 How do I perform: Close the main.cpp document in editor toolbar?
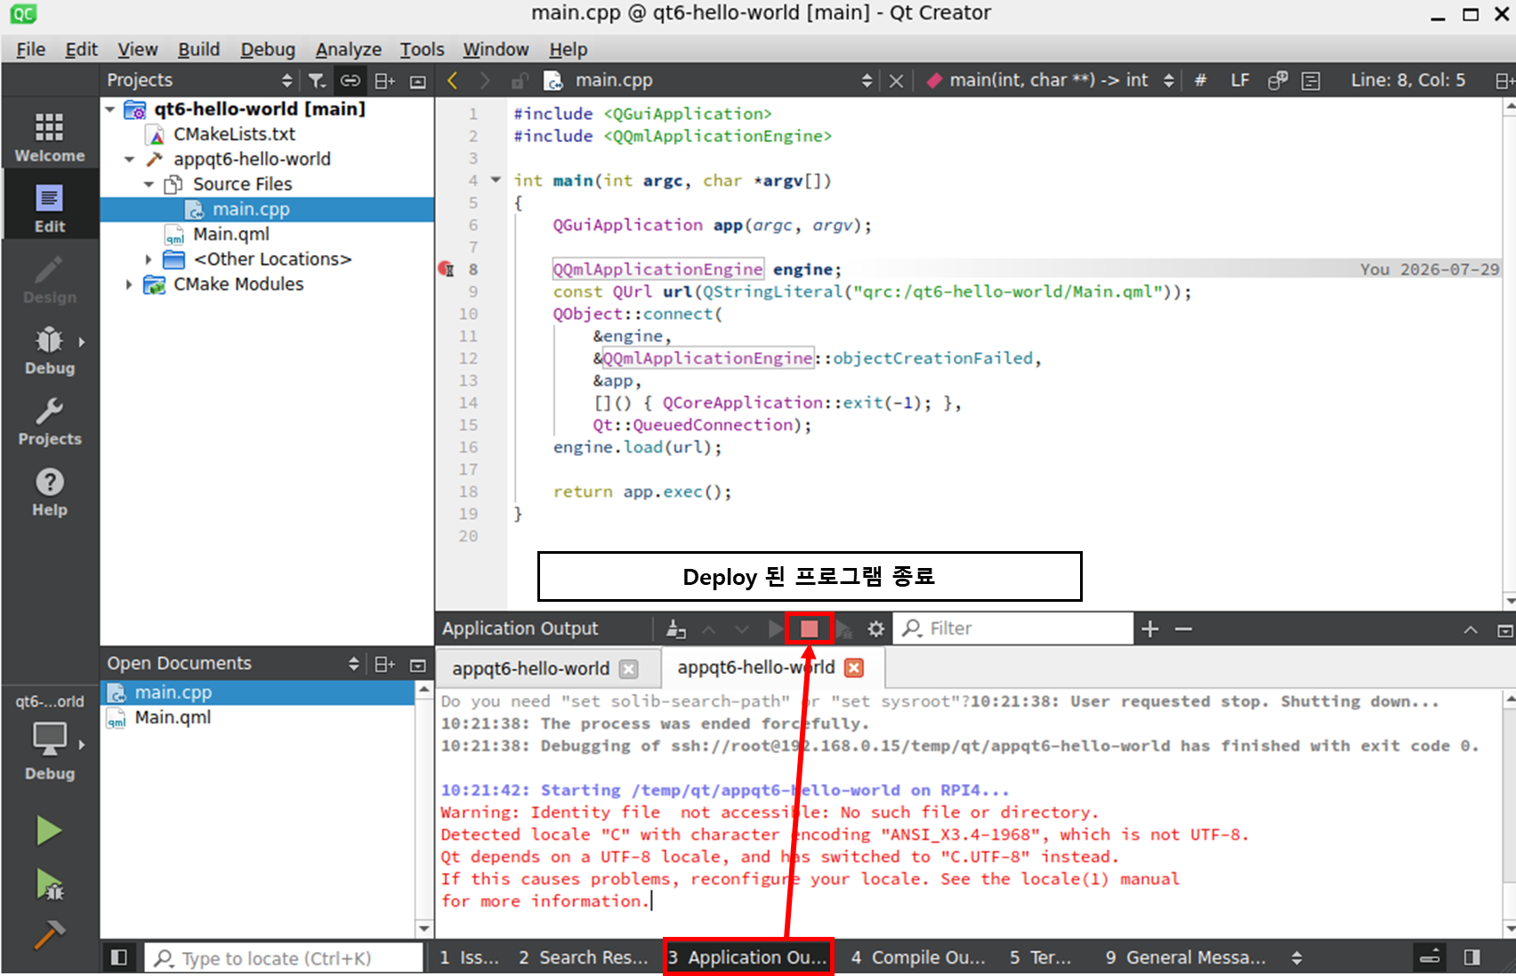pyautogui.click(x=896, y=81)
